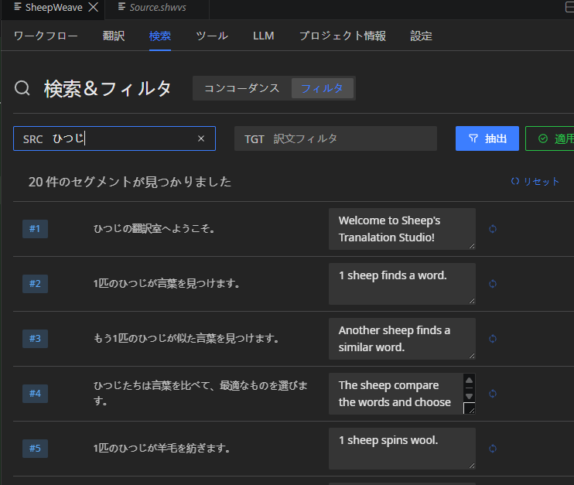Click the #1 segment badge
Screen dimensions: 574x485
(x=35, y=229)
